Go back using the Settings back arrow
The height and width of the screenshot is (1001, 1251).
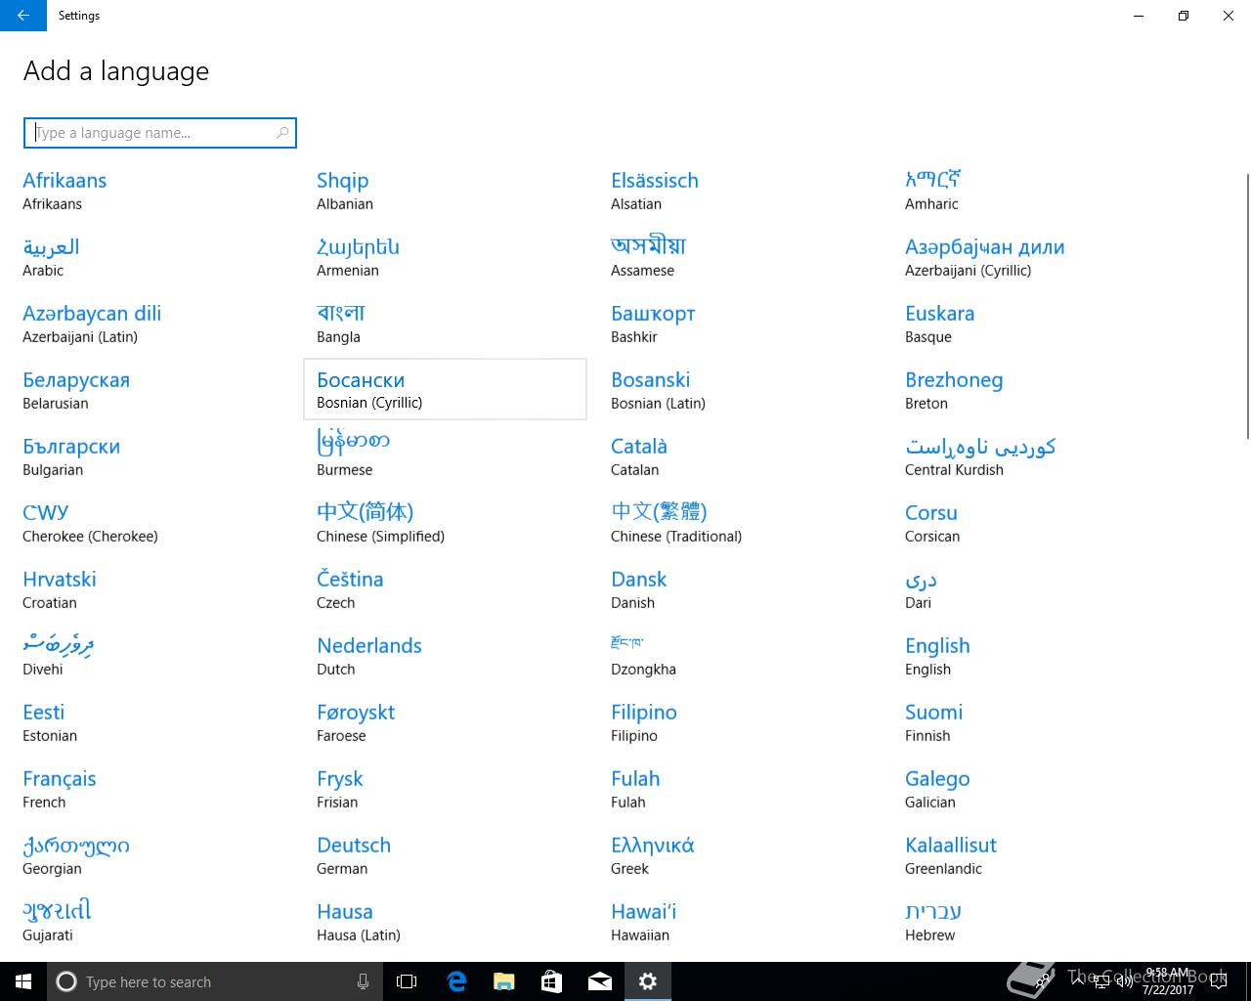click(x=22, y=16)
